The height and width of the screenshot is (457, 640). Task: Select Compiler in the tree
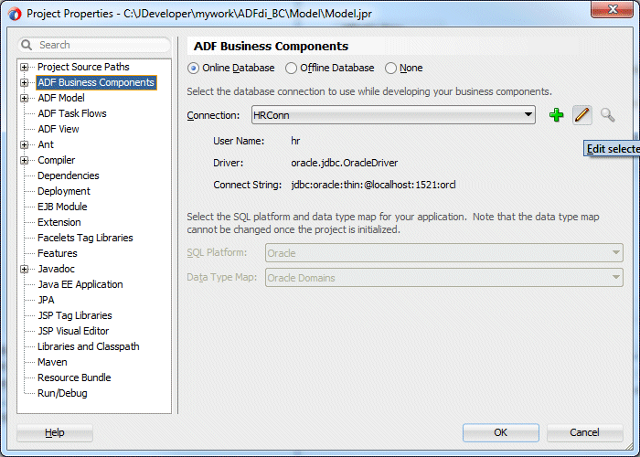57,160
